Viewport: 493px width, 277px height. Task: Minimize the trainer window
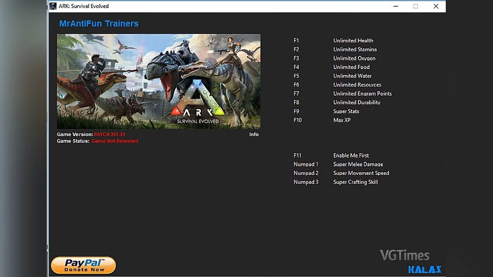(x=396, y=6)
